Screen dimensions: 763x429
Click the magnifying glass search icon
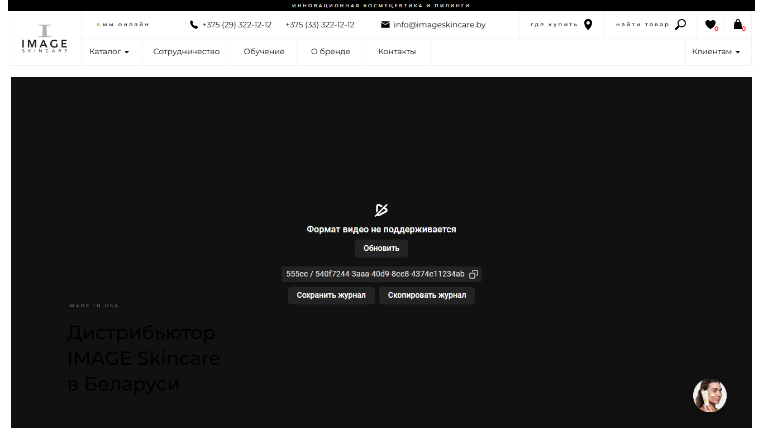(680, 25)
